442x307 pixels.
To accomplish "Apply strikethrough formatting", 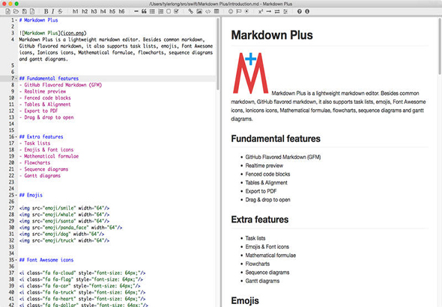I will tap(60, 11).
